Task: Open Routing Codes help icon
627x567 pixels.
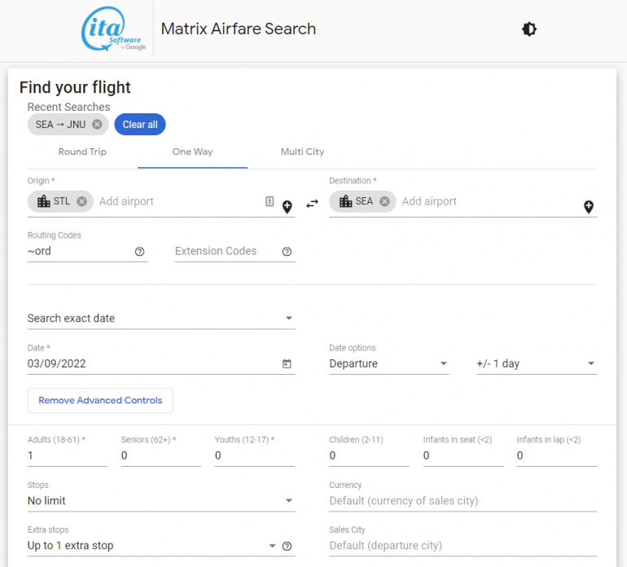Action: pyautogui.click(x=139, y=252)
